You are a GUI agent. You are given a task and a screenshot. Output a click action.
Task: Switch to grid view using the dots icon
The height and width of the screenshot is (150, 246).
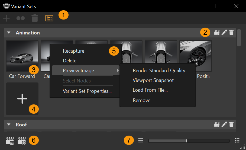coord(237,141)
